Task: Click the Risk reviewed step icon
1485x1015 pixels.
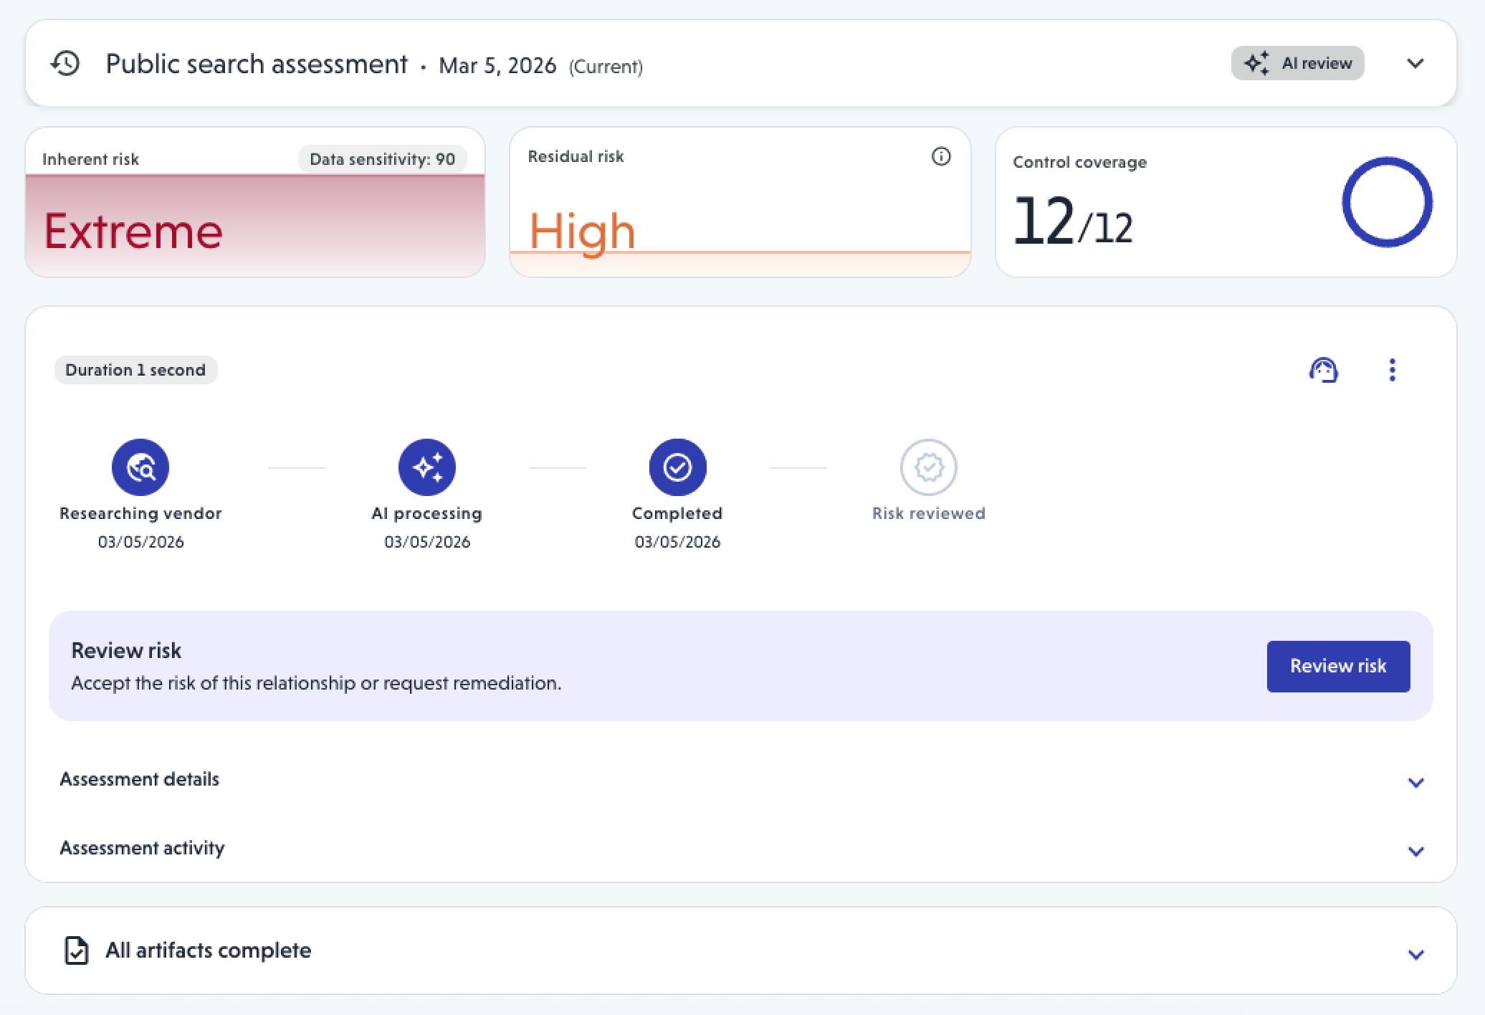Action: coord(928,467)
